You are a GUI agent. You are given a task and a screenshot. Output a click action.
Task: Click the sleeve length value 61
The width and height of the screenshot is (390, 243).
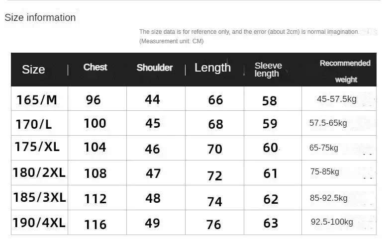pos(270,173)
